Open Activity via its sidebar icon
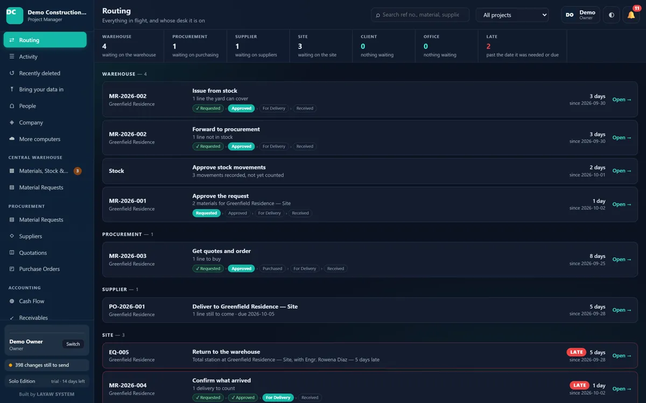The image size is (646, 403). tap(12, 56)
